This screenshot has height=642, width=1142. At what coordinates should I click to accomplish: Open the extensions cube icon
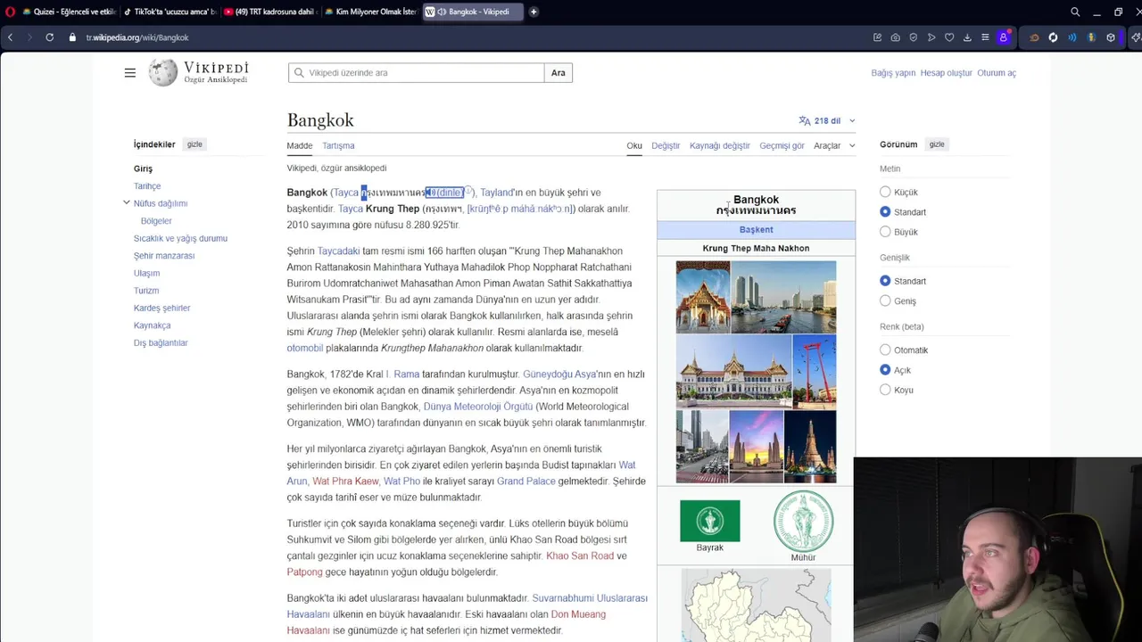(x=1111, y=37)
